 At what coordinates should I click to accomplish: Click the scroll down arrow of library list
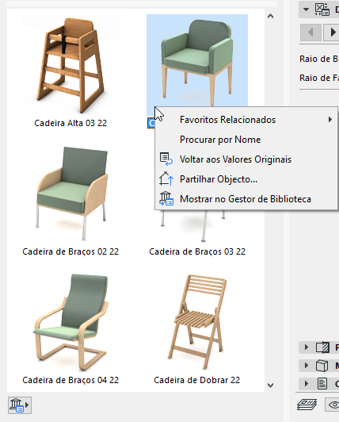tap(270, 386)
